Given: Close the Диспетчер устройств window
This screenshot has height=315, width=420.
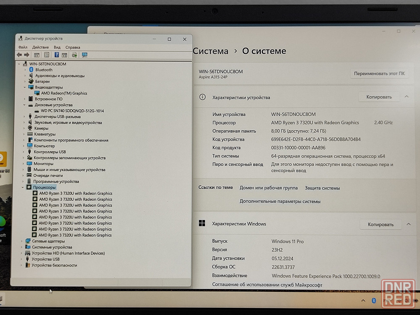Looking at the screenshot, I should (184, 39).
